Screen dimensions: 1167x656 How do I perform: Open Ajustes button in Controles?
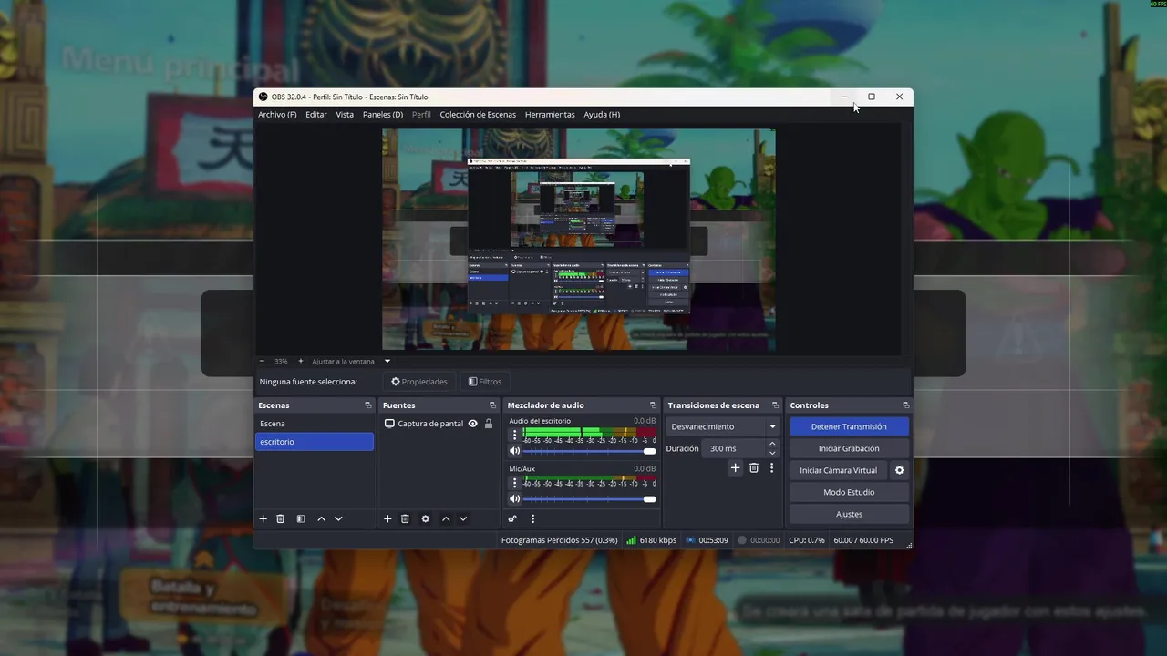(x=849, y=514)
